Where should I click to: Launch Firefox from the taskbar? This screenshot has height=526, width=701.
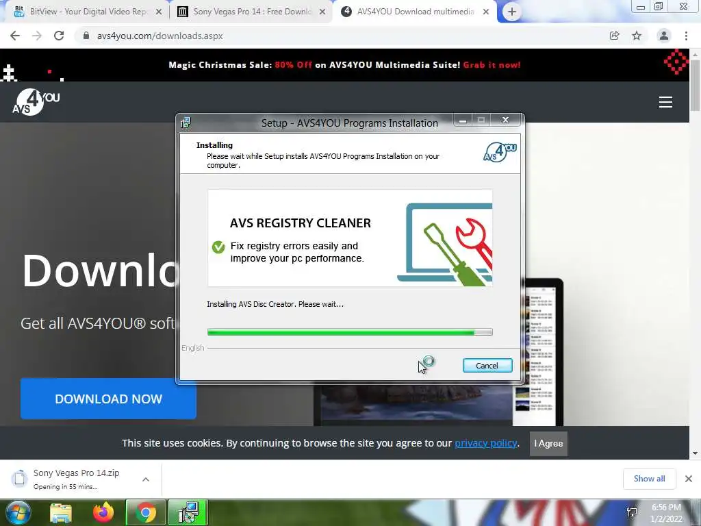coord(103,512)
